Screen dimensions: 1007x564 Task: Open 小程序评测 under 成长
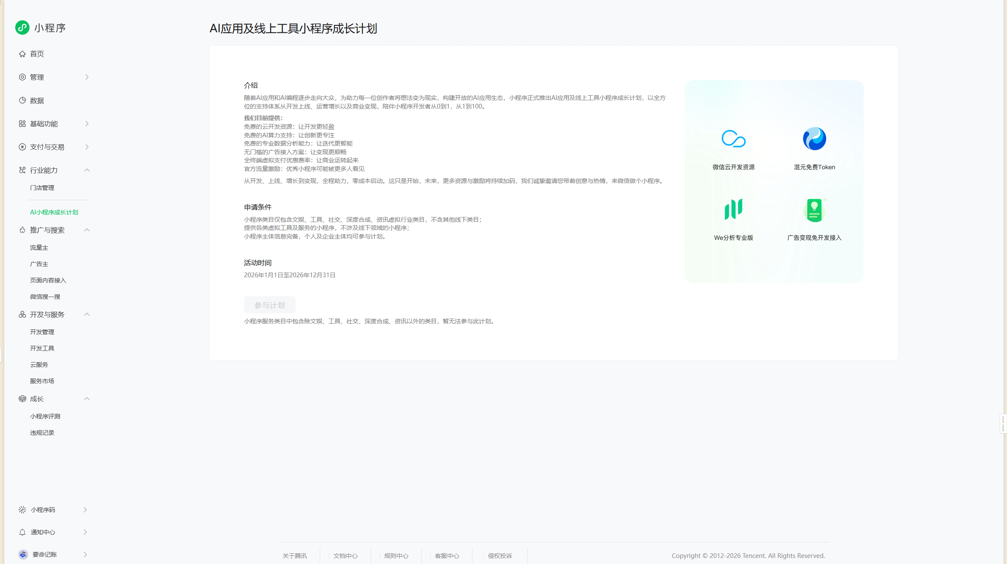click(45, 416)
